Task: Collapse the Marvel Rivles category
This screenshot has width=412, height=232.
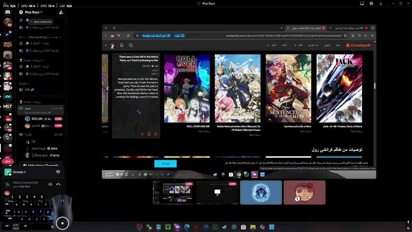Action: (x=40, y=37)
